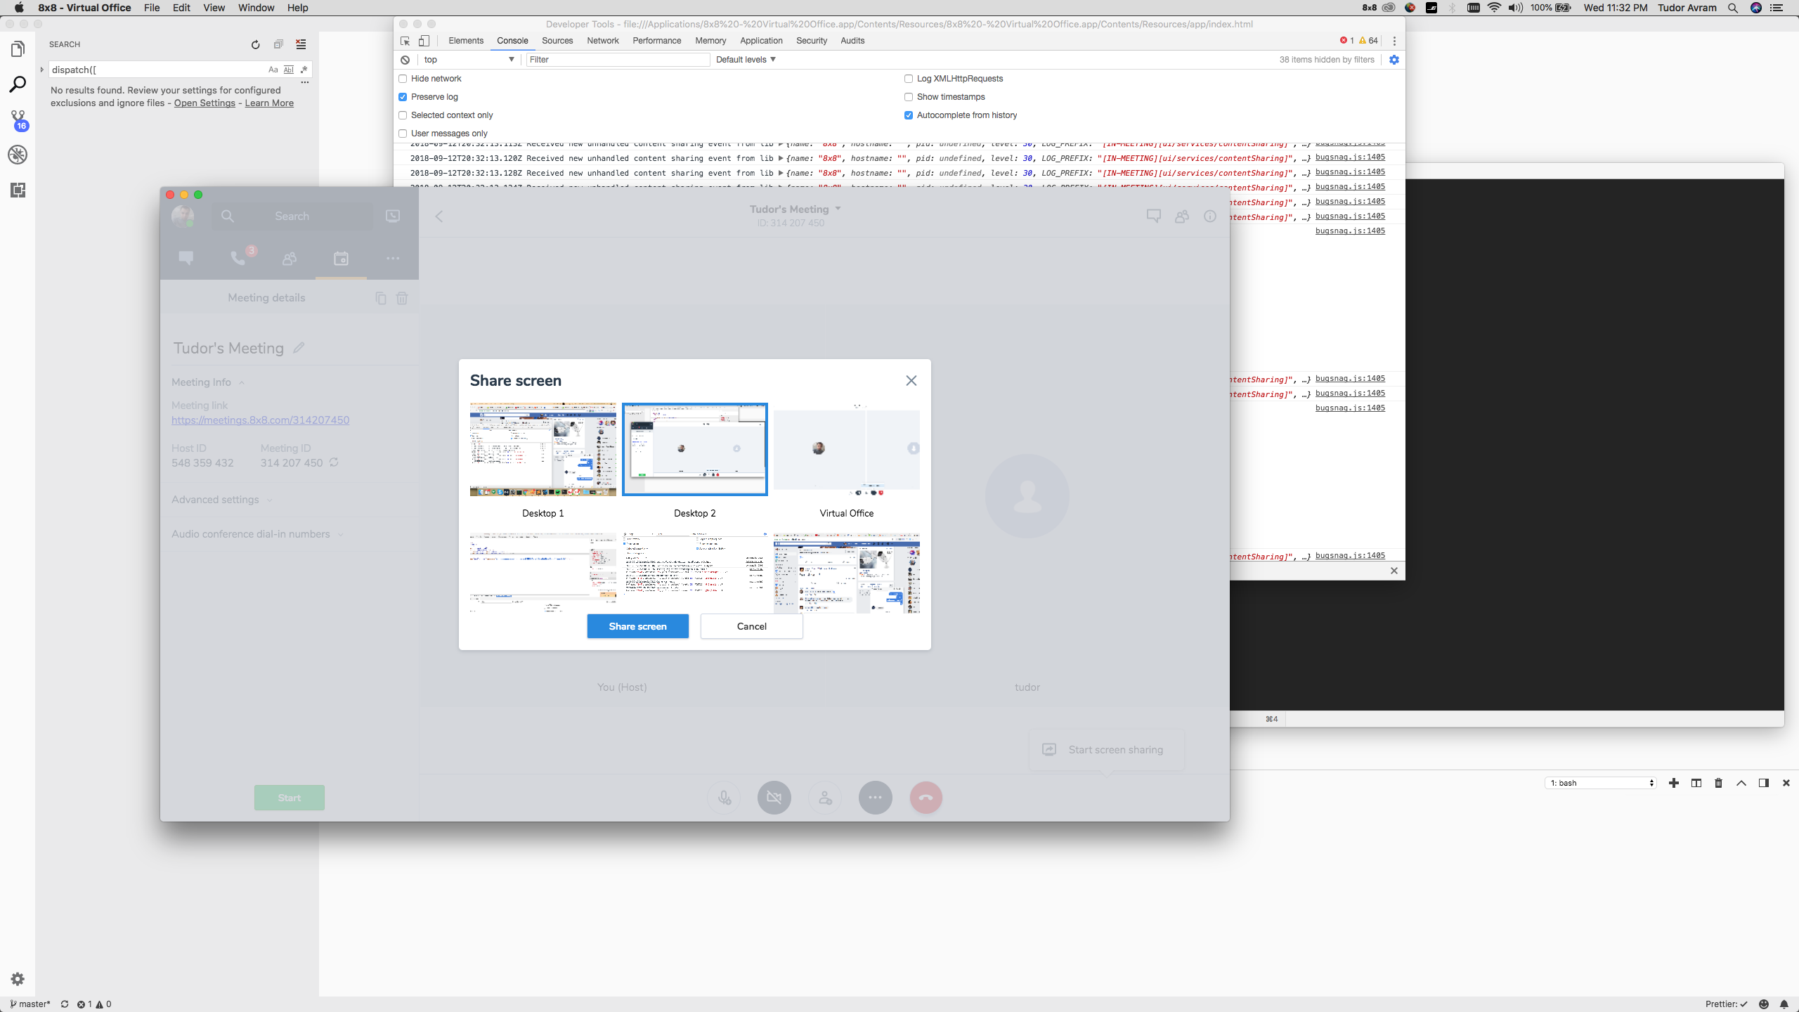Switch to the Audits tab
The image size is (1799, 1012).
pyautogui.click(x=852, y=41)
